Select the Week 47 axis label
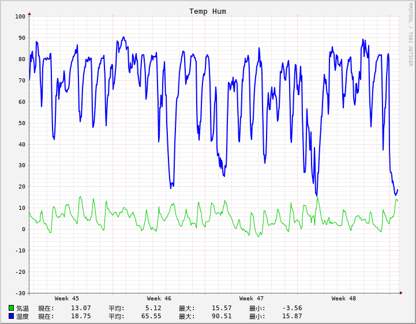Image resolution: width=416 pixels, height=324 pixels. (252, 299)
